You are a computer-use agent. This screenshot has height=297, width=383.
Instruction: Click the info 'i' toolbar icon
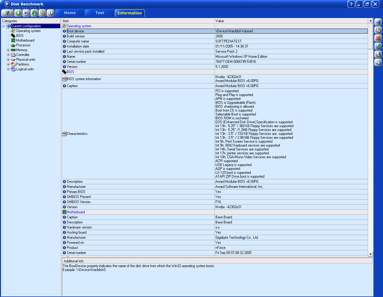pos(51,13)
